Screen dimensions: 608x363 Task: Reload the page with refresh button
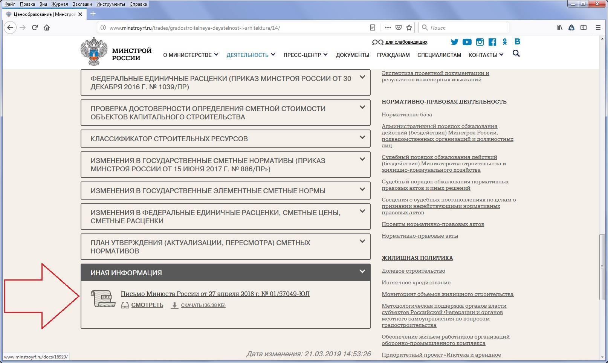pos(35,27)
